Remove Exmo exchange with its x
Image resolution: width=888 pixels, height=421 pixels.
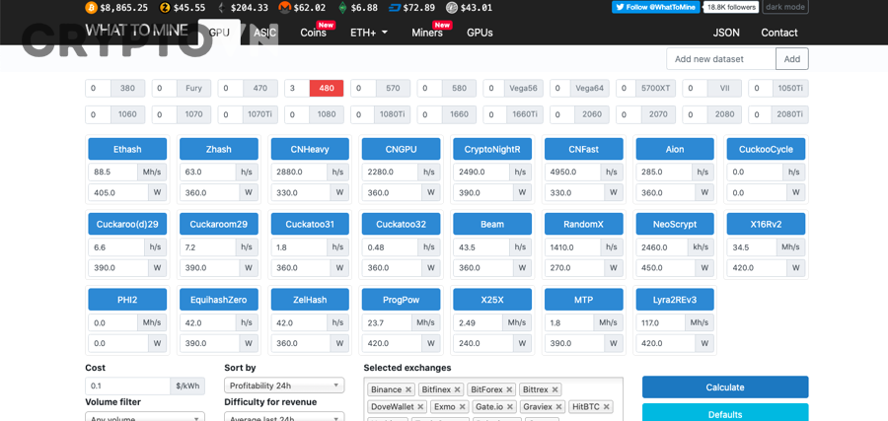coord(462,406)
